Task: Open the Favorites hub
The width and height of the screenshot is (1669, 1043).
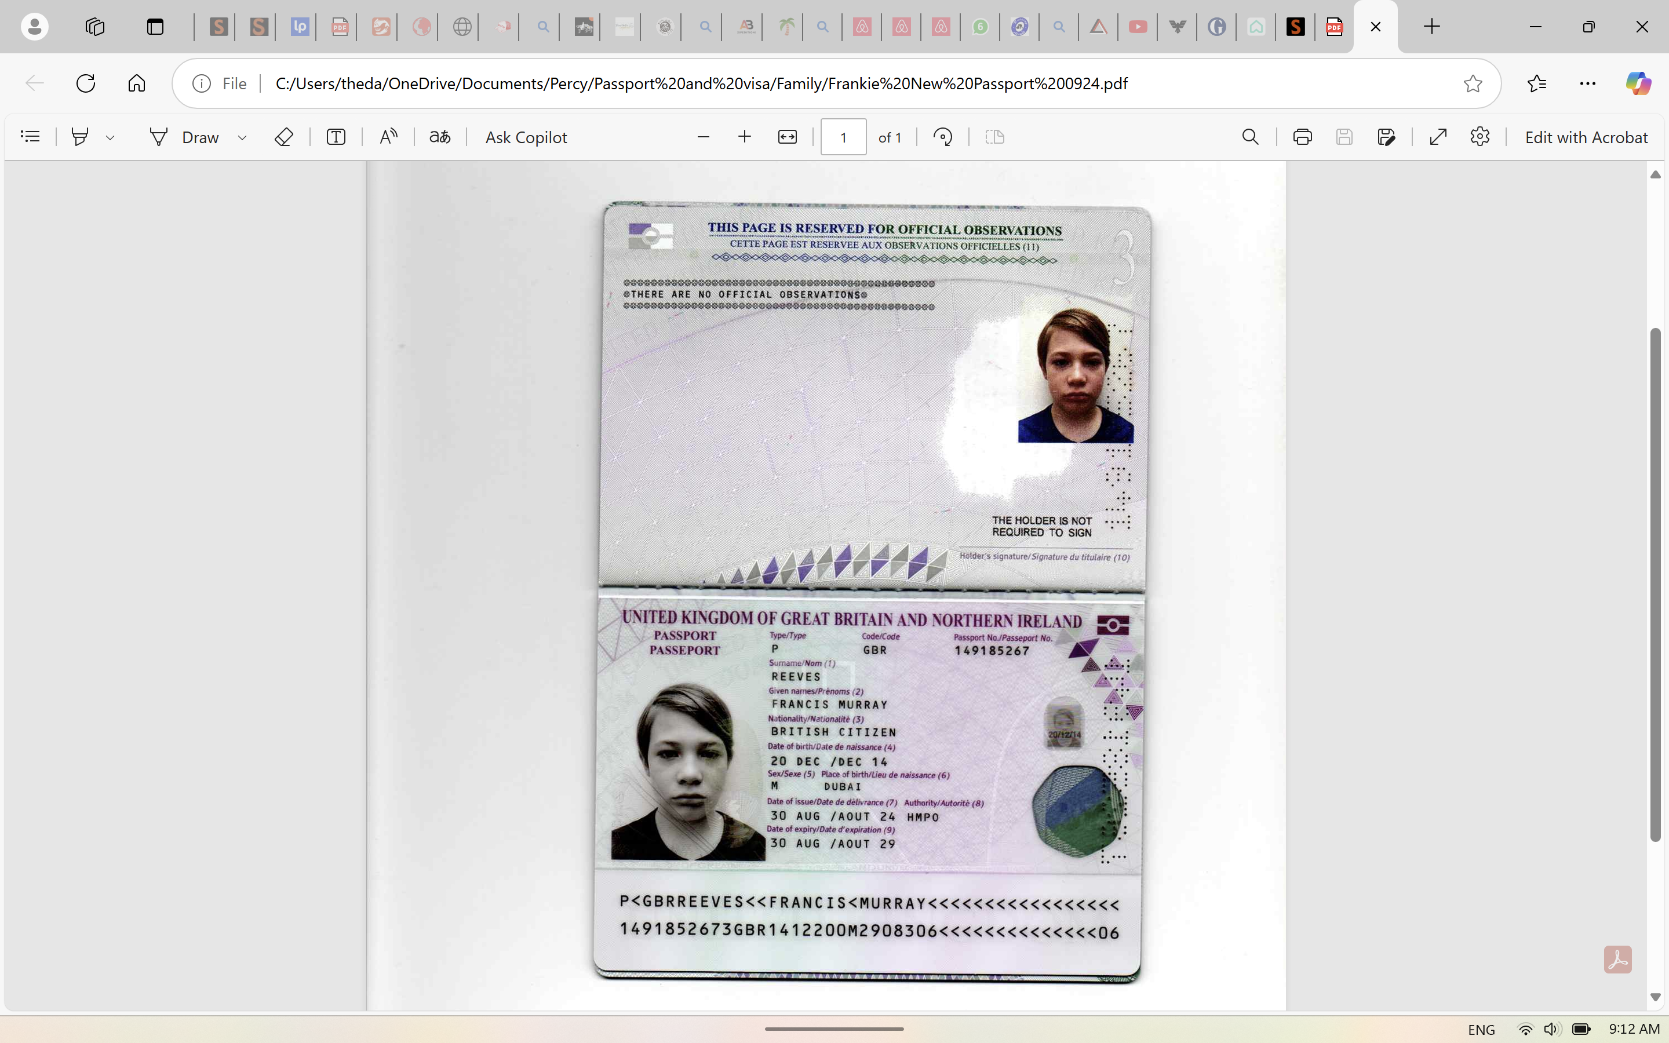Action: (1537, 83)
